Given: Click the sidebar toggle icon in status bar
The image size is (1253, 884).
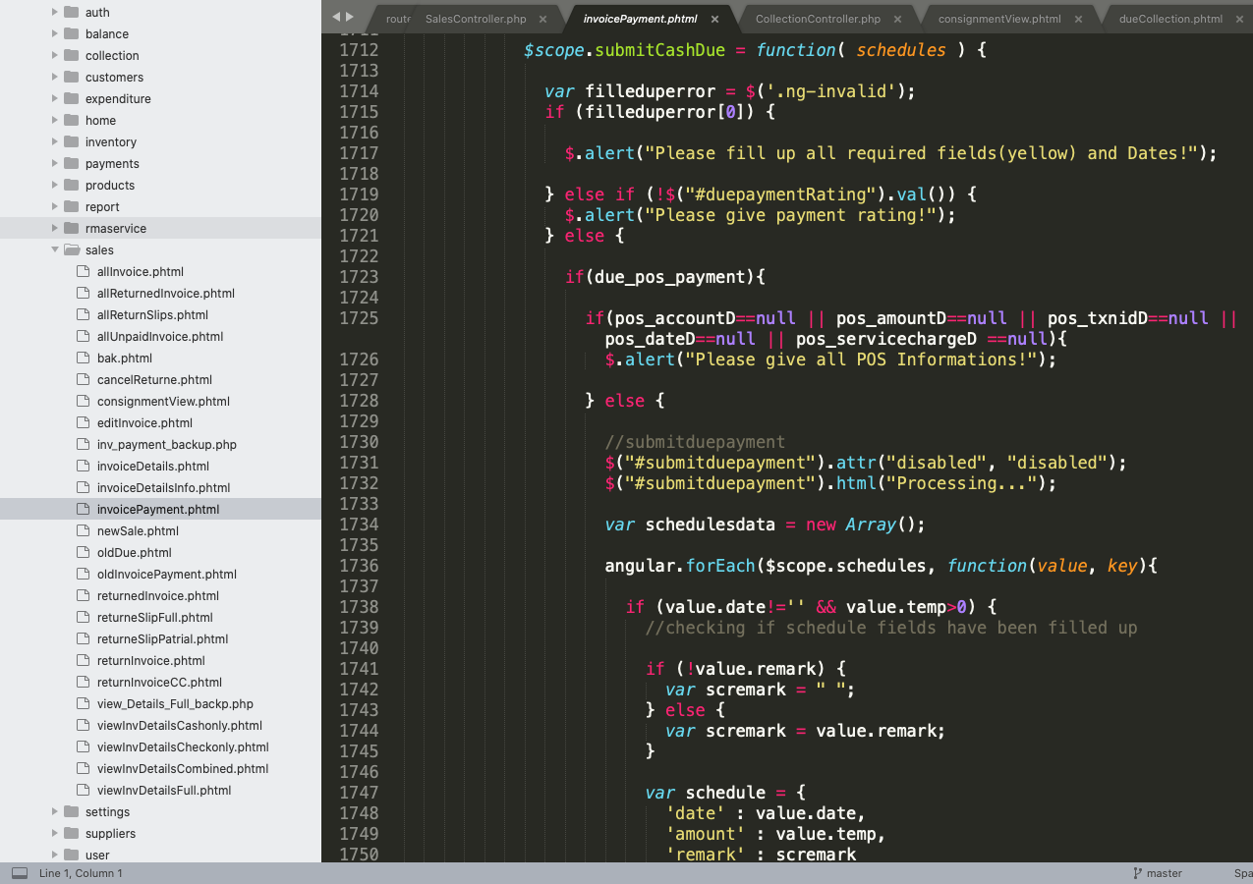Looking at the screenshot, I should click(20, 873).
